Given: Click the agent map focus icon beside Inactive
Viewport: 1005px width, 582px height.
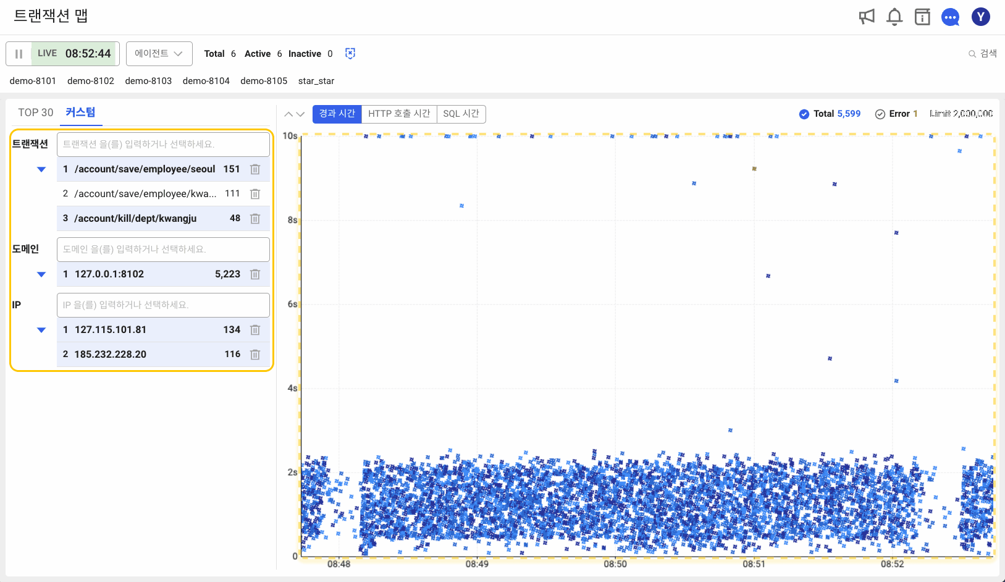Looking at the screenshot, I should (x=350, y=53).
